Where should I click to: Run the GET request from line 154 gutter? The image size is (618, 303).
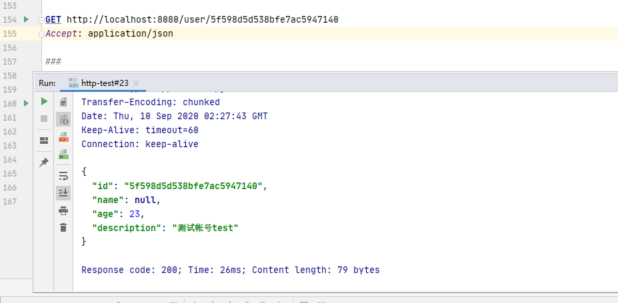(x=26, y=20)
